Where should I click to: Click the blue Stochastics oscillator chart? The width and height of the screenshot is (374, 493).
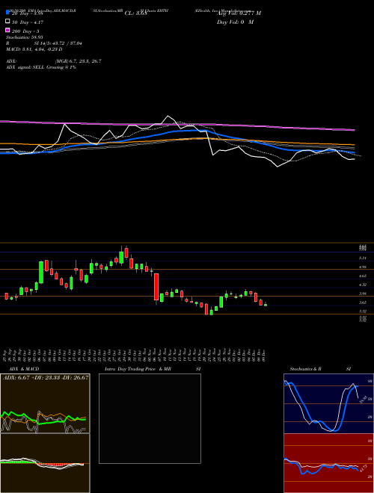328,403
